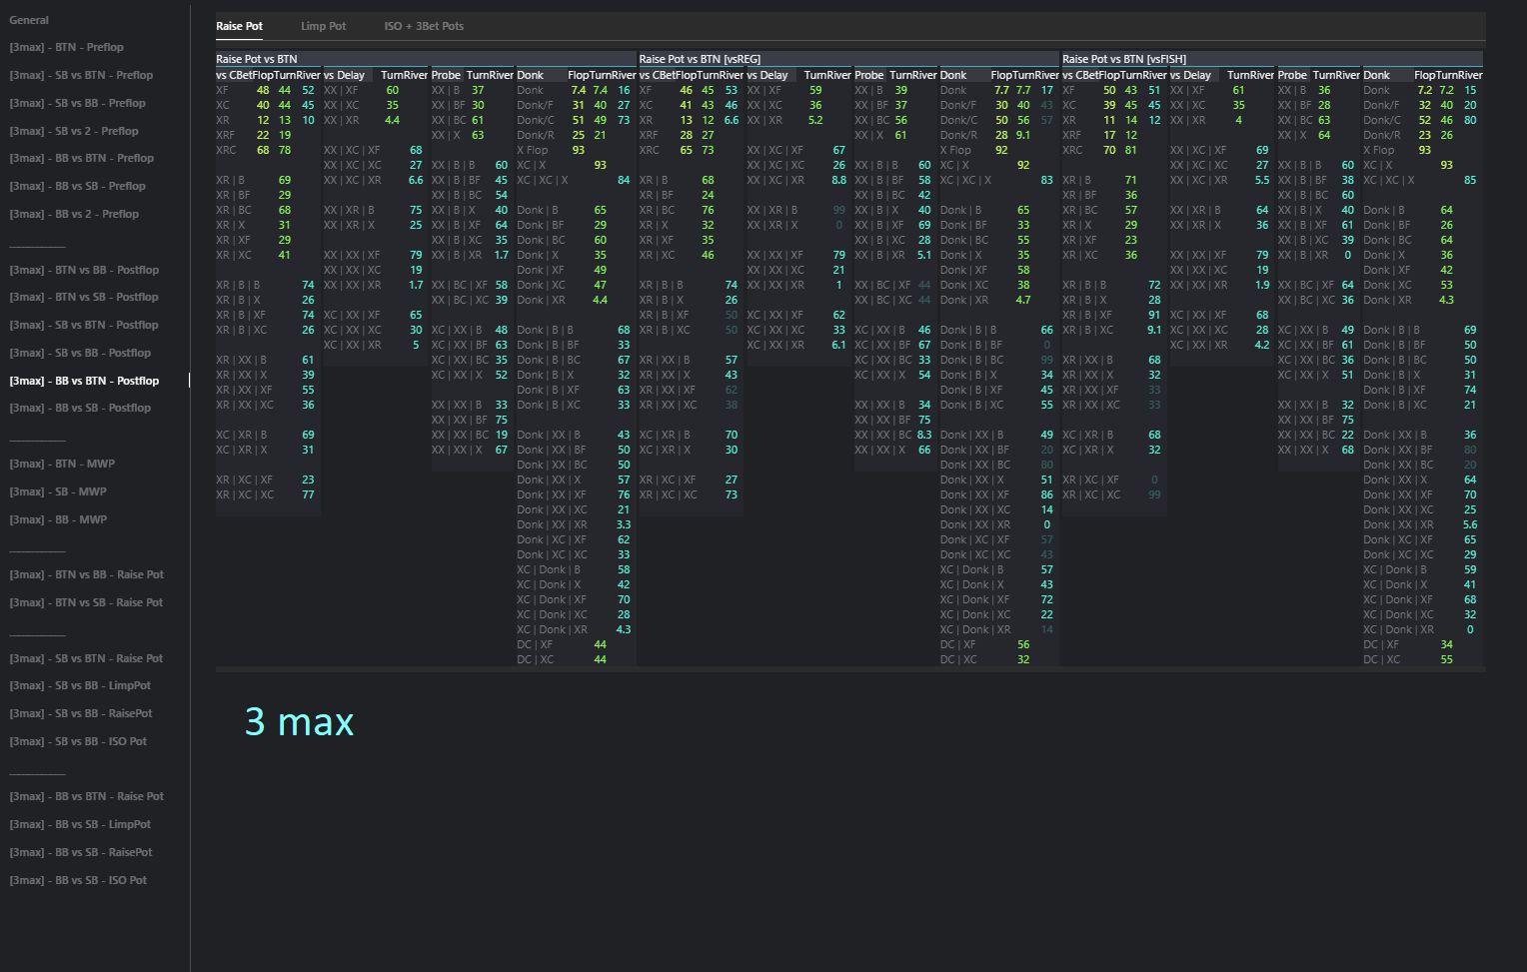Choose [3max] - BB vs SB - RaisePot
The image size is (1527, 972).
(81, 852)
